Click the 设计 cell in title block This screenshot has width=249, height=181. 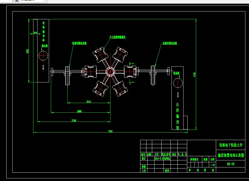(x=144, y=158)
